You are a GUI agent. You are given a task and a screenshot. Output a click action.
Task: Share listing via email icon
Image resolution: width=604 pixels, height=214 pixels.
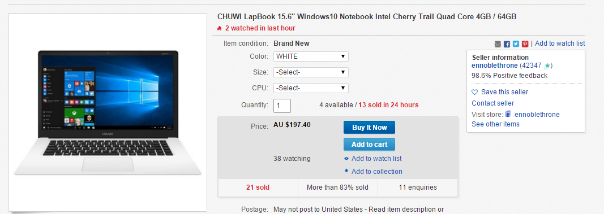tap(498, 44)
